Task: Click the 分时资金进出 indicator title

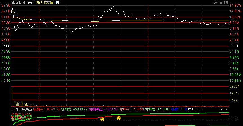Action: pyautogui.click(x=21, y=109)
